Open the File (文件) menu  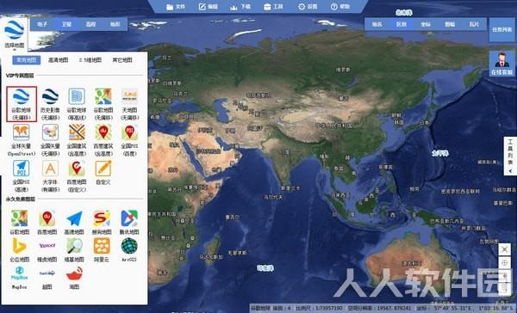(176, 7)
